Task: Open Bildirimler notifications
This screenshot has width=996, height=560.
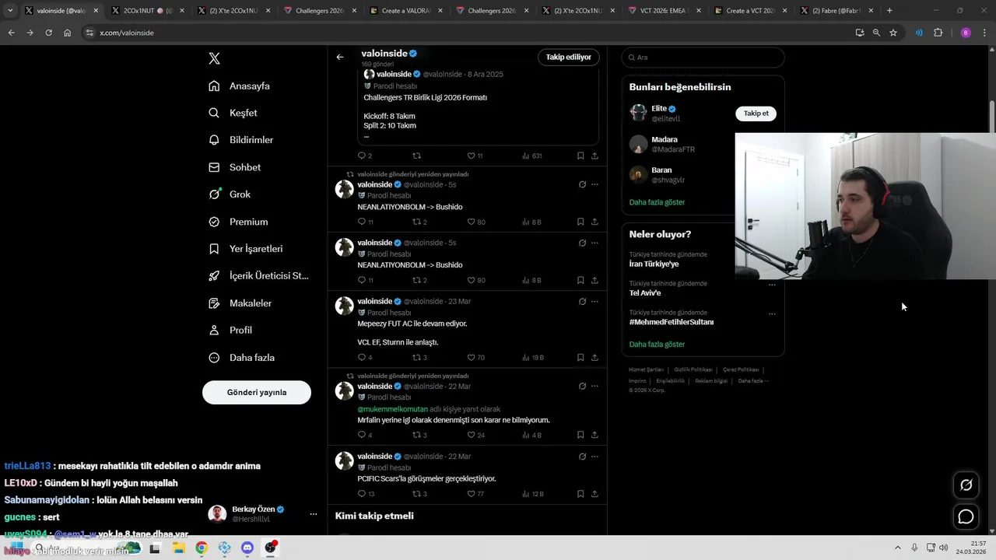Action: click(x=240, y=140)
